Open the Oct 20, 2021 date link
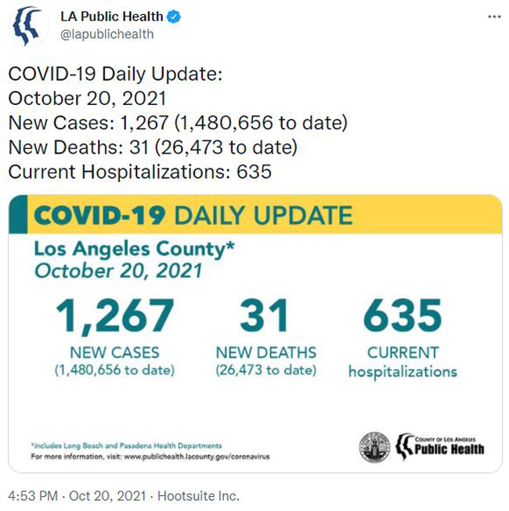509x511 pixels. (107, 496)
